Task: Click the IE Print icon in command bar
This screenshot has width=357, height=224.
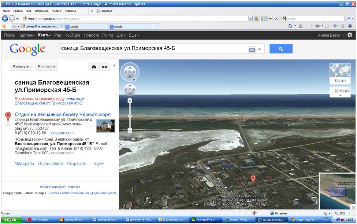Action: tap(317, 26)
